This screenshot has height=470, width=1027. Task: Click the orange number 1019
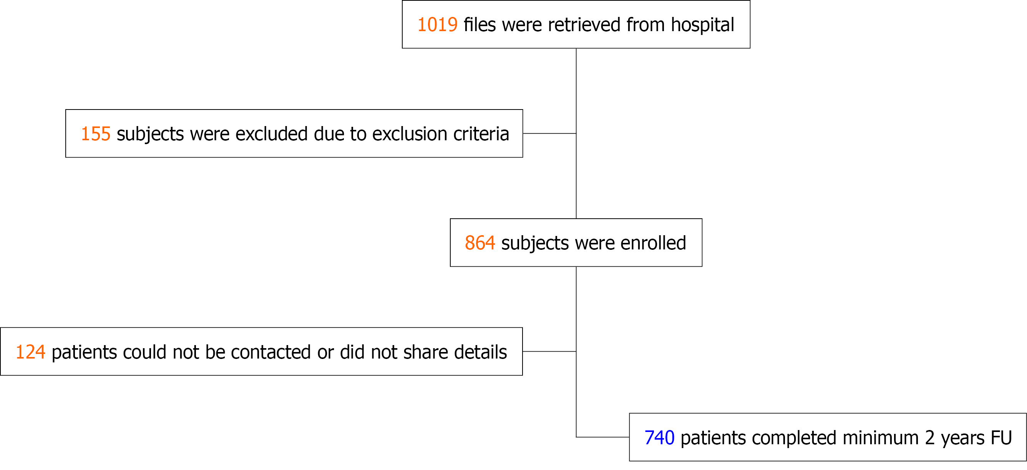437,25
